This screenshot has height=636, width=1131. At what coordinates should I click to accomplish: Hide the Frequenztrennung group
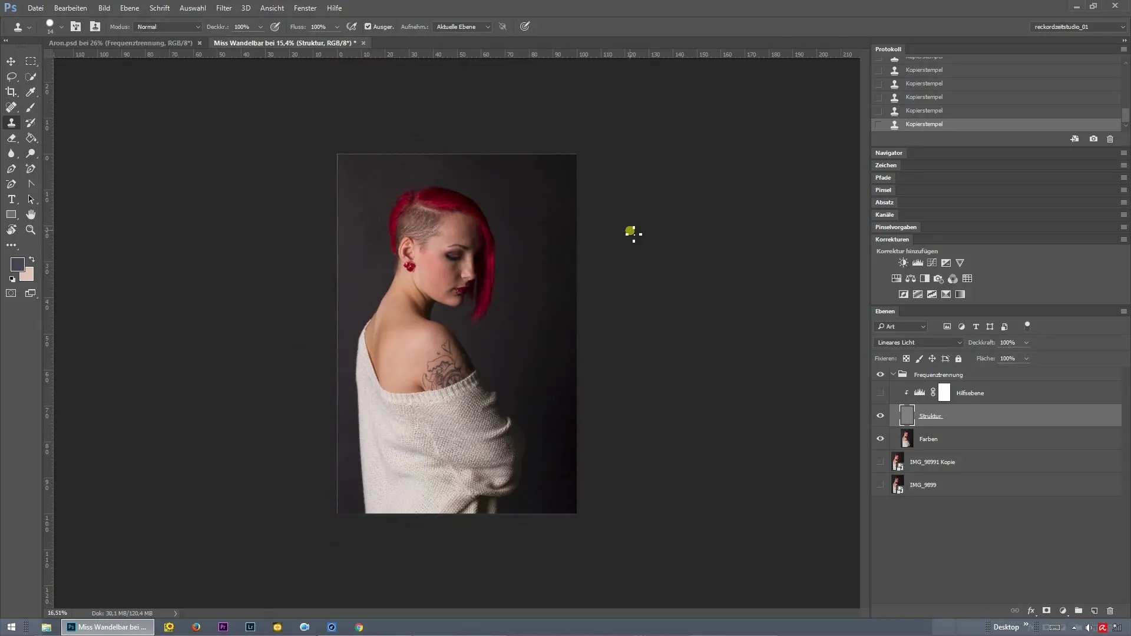(x=880, y=375)
